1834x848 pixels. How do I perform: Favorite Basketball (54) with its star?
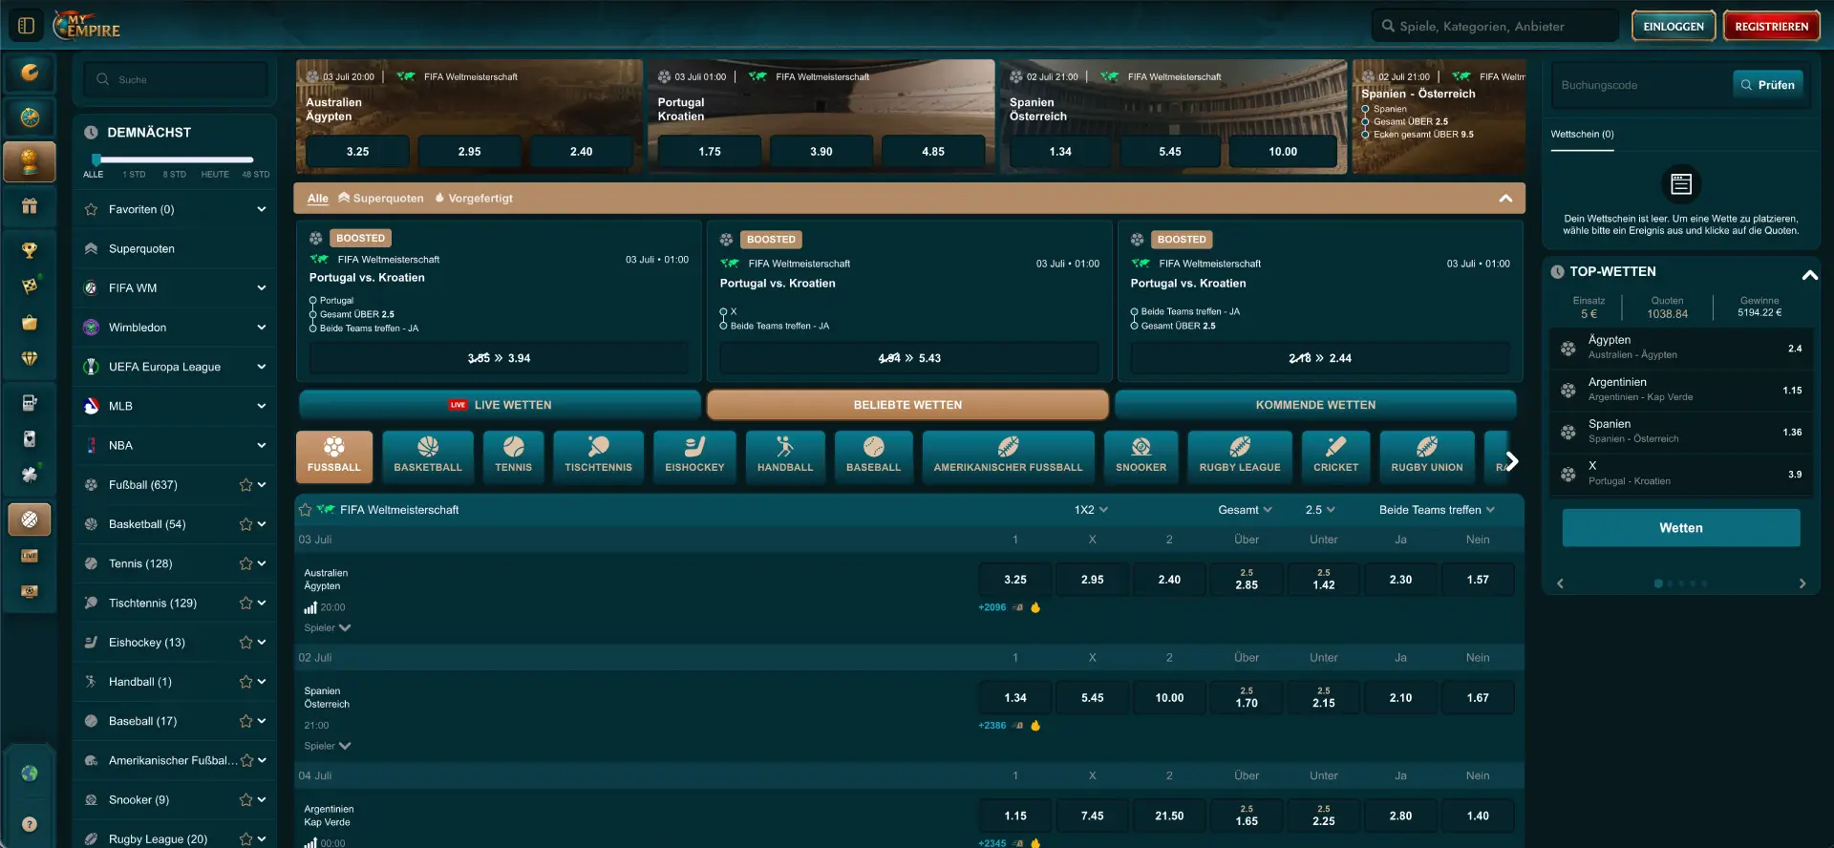point(245,524)
